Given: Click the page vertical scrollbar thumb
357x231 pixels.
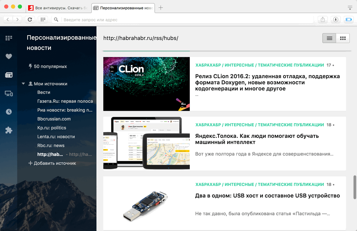Looking at the screenshot, I should coord(355,187).
